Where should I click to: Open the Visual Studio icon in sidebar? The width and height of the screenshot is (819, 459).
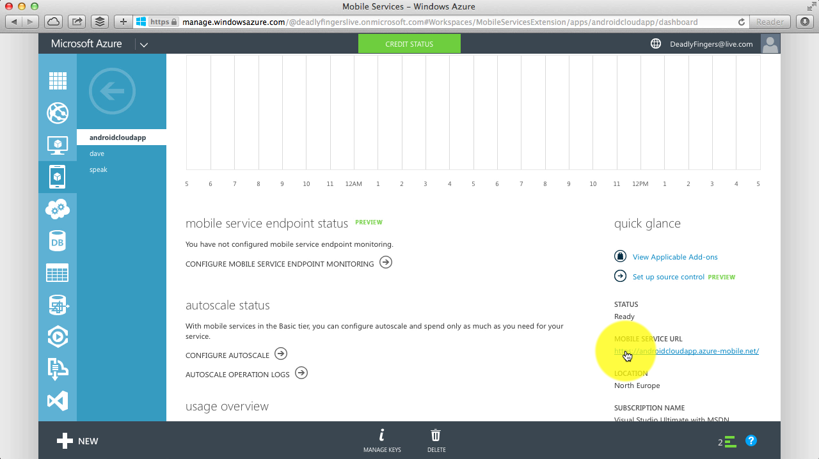point(58,401)
